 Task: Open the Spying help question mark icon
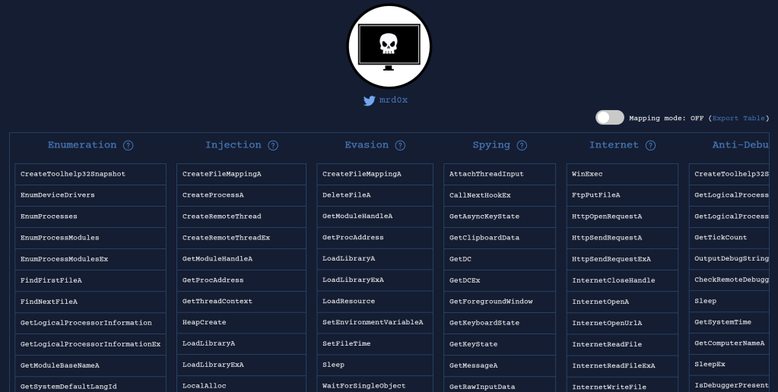pyautogui.click(x=522, y=145)
